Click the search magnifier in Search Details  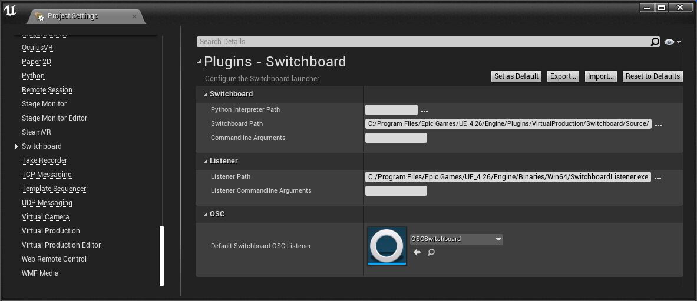(655, 42)
